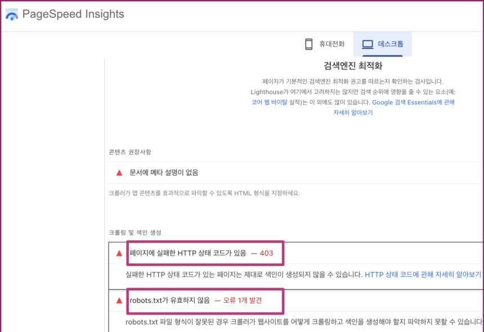Click the PageSpeed Insights title text
484x332 pixels.
point(73,15)
